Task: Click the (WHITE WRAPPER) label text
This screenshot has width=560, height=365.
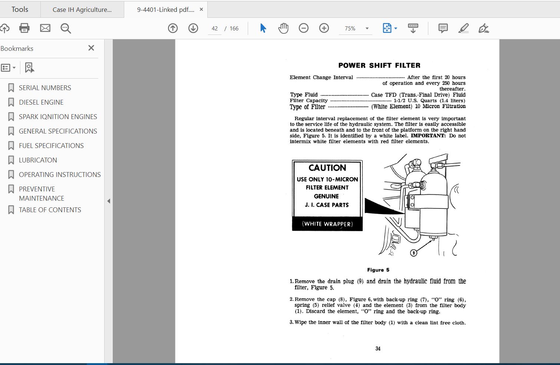Action: tap(327, 224)
